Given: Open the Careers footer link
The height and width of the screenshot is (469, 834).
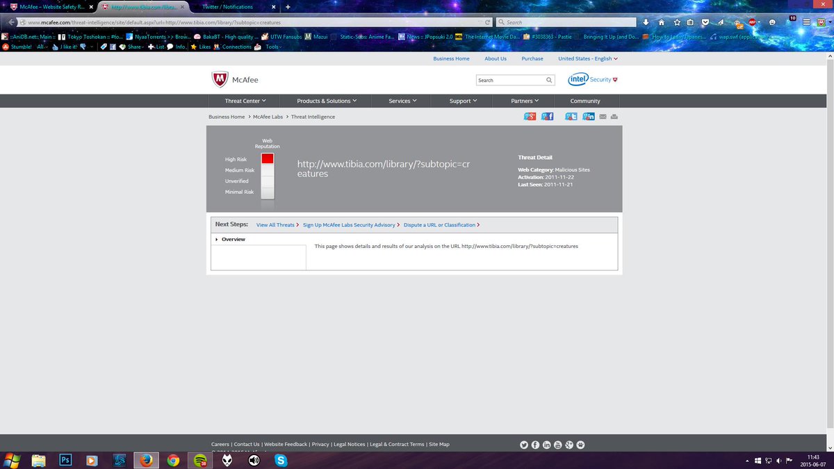Looking at the screenshot, I should pyautogui.click(x=220, y=444).
